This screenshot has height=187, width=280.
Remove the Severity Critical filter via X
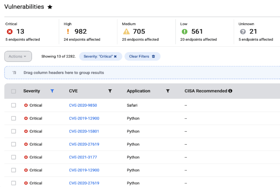click(115, 57)
